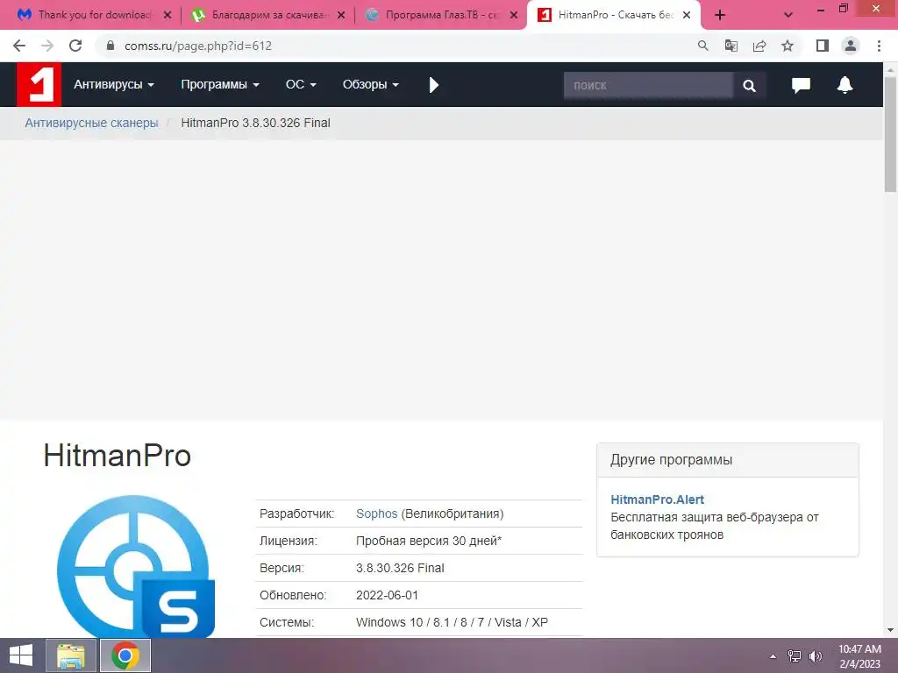Open the network tray icon
Image resolution: width=898 pixels, height=673 pixels.
794,656
